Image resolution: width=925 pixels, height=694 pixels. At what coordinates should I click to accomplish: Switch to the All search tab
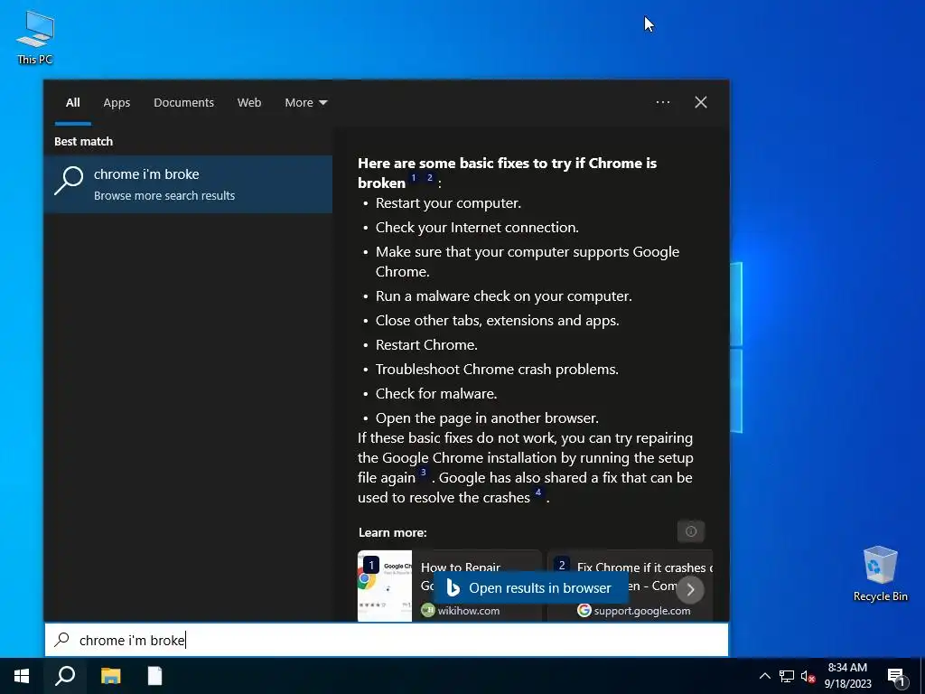(72, 103)
